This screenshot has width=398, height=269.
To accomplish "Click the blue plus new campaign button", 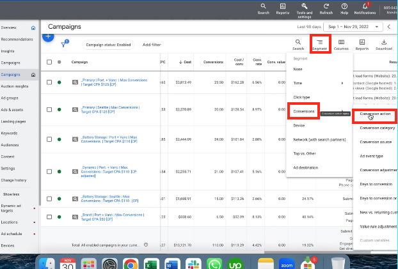I will point(47,36).
